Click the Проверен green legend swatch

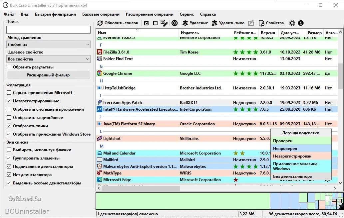(301, 141)
